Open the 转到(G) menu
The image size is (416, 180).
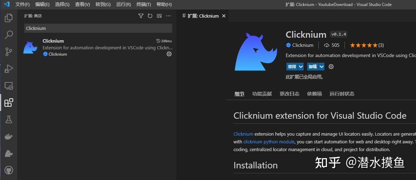103,4
